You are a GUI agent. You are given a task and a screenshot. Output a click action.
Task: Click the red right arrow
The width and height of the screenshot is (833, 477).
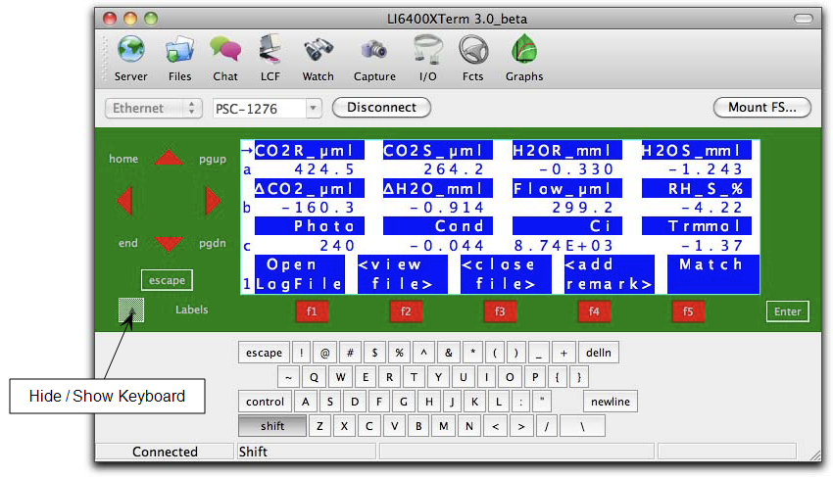[213, 201]
